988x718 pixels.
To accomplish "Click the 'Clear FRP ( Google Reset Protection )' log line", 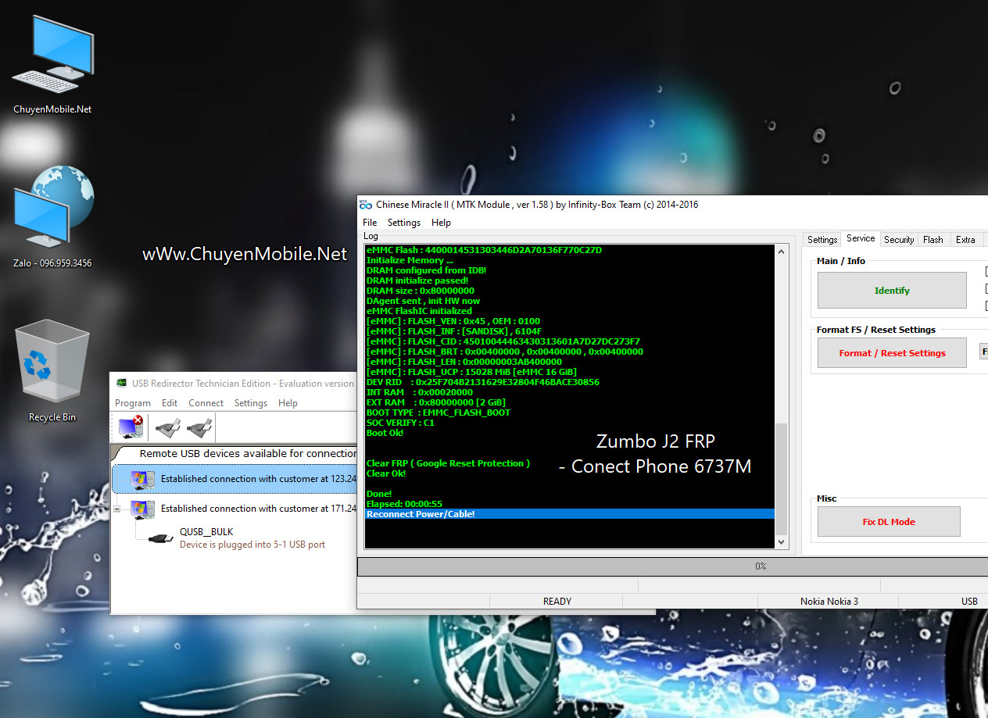I will (x=448, y=463).
